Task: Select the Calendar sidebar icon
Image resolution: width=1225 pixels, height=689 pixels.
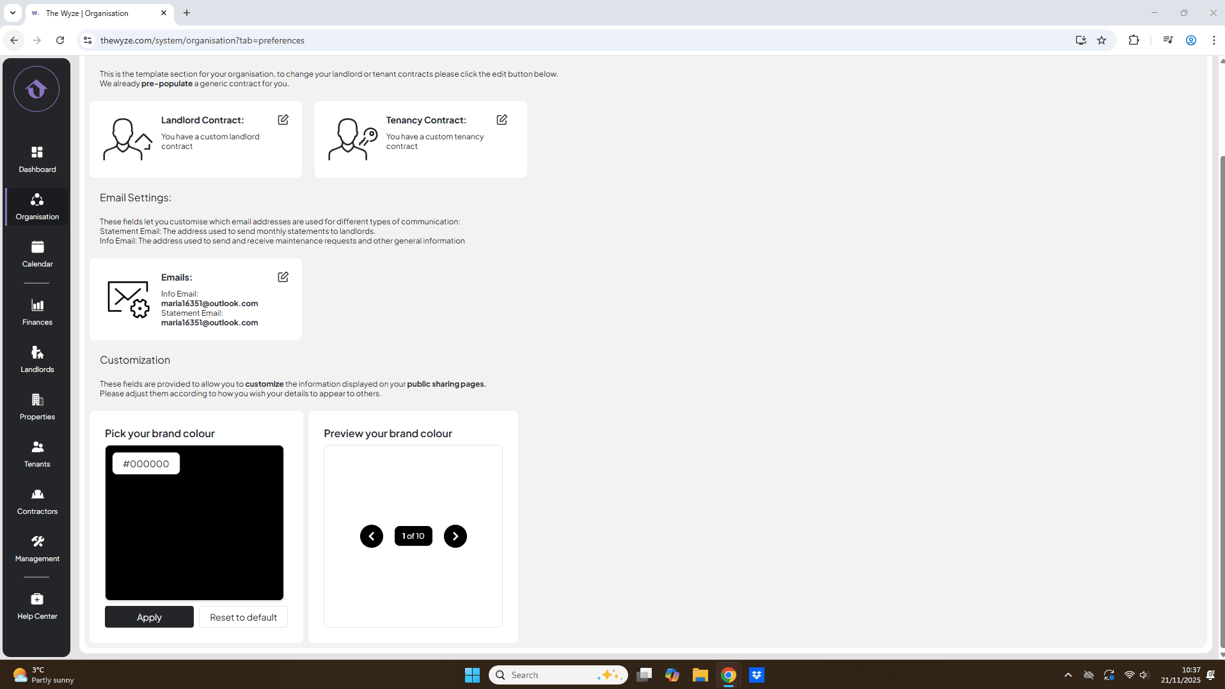Action: pyautogui.click(x=36, y=253)
